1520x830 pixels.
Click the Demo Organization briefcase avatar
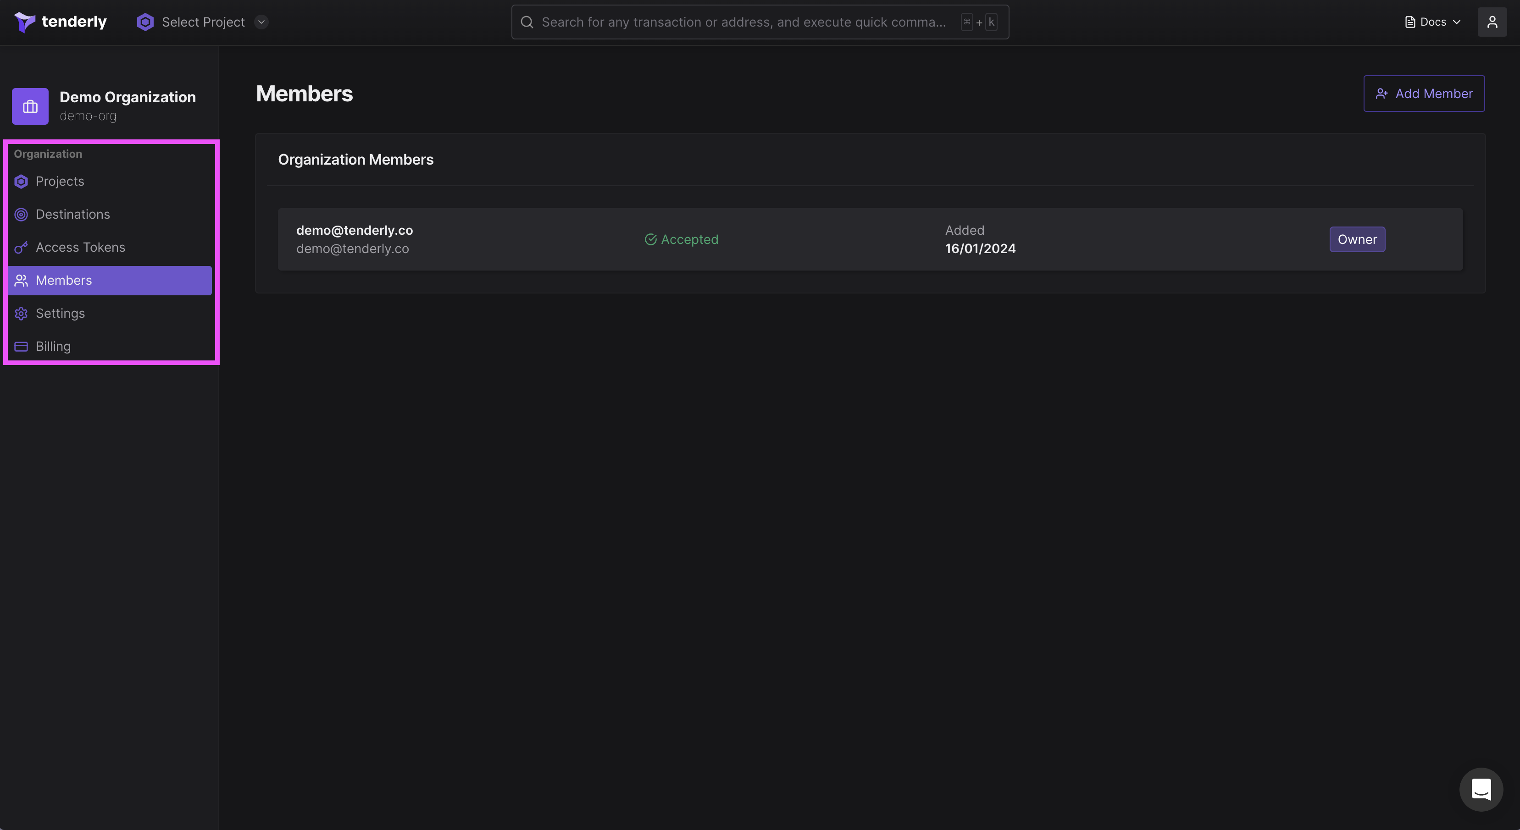pyautogui.click(x=30, y=106)
